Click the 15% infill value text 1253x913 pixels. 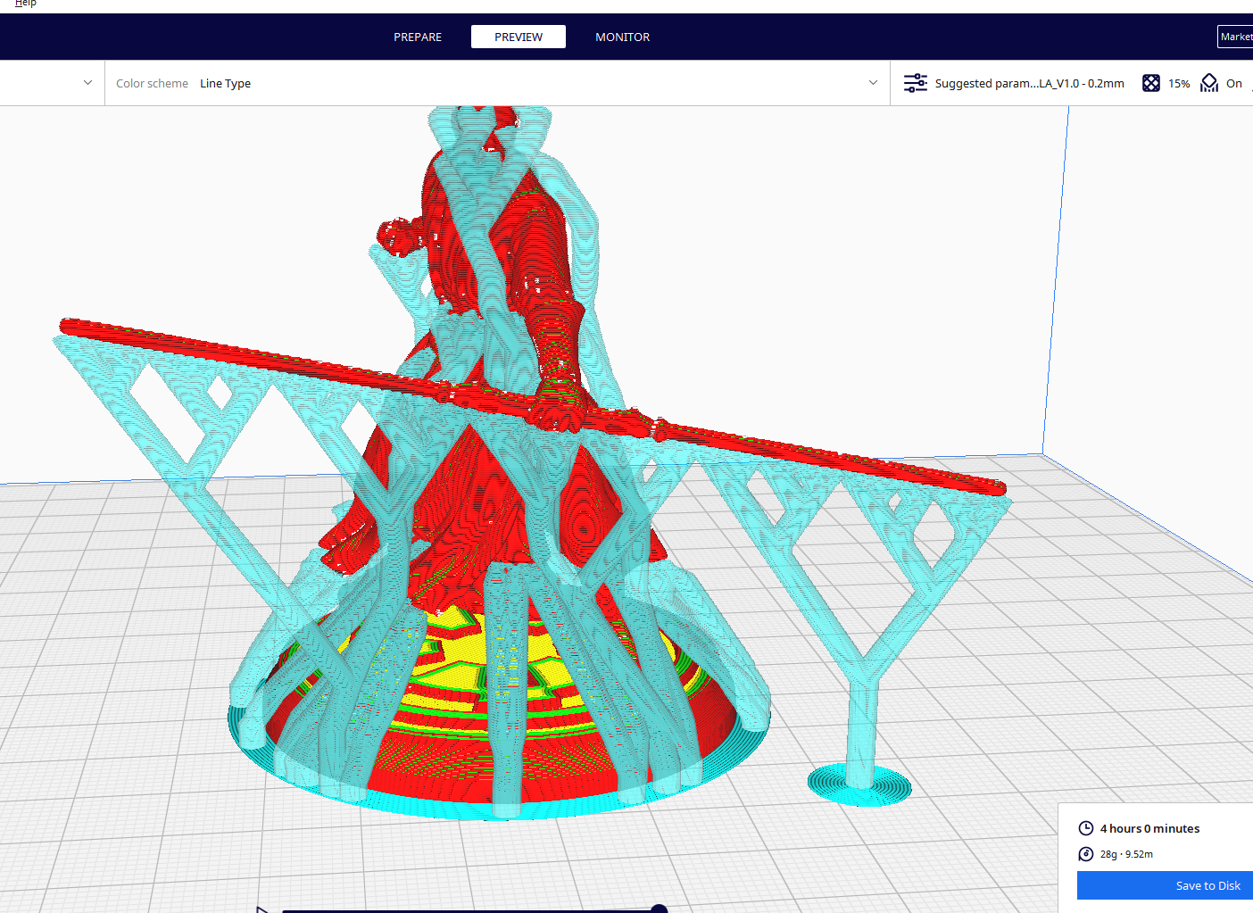tap(1180, 83)
